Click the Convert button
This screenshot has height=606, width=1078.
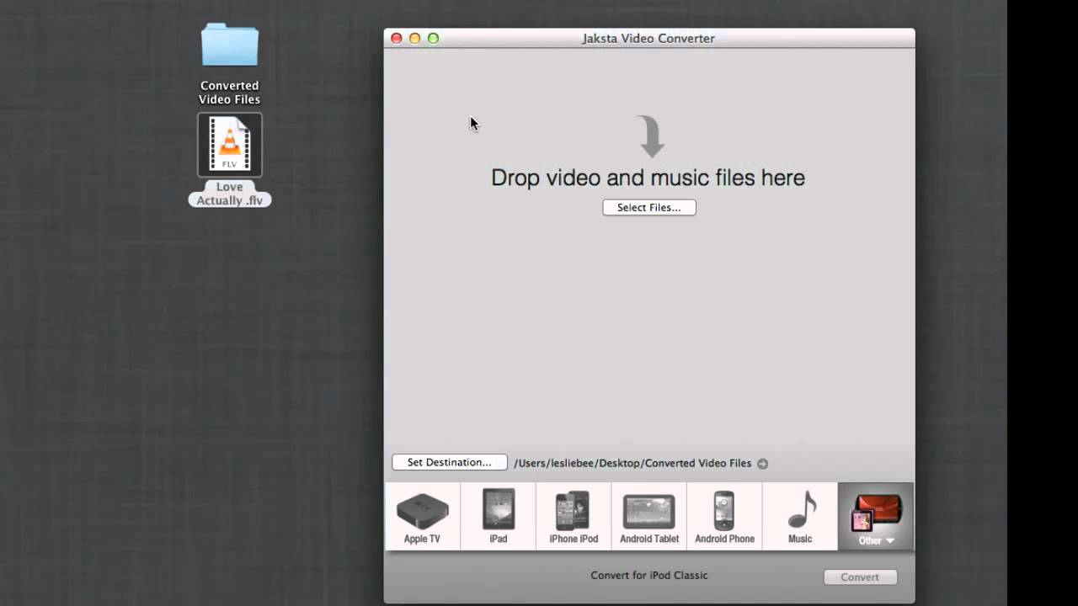click(860, 577)
